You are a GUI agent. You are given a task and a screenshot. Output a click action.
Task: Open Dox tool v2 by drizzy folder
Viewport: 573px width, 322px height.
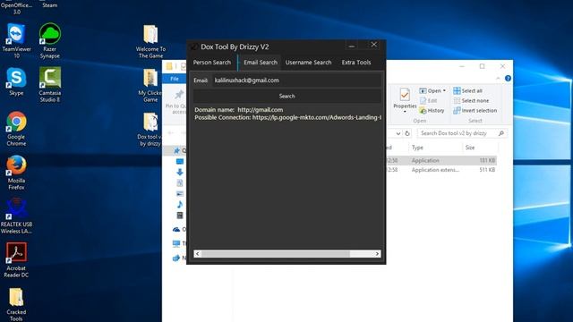point(150,129)
